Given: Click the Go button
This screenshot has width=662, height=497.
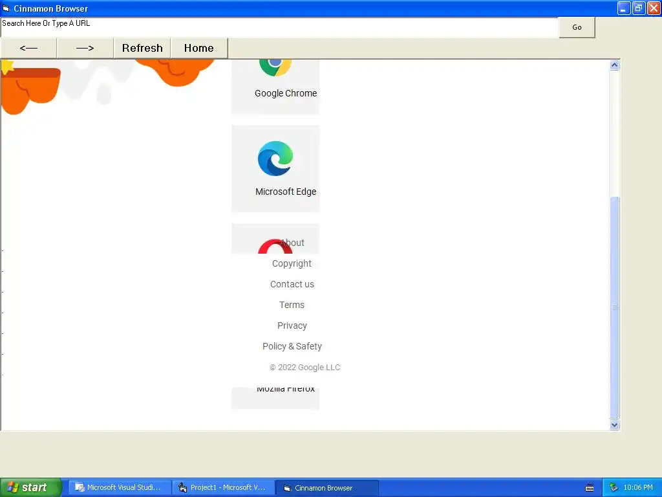Looking at the screenshot, I should [577, 27].
